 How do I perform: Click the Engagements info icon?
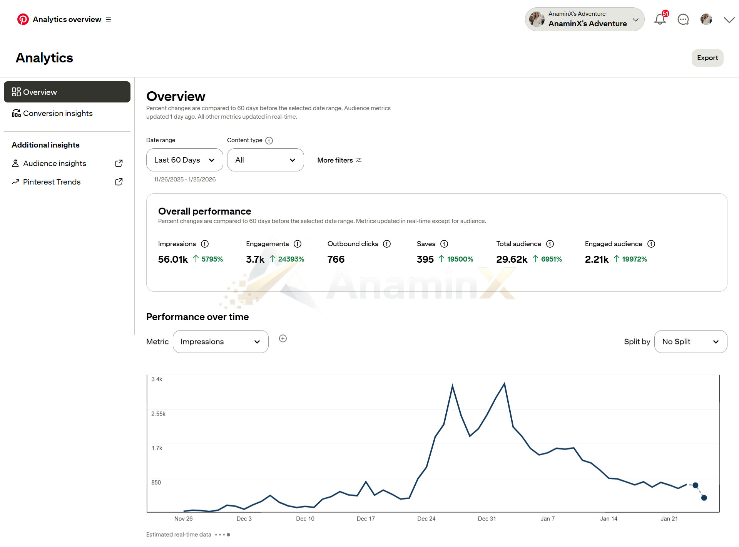pyautogui.click(x=298, y=244)
